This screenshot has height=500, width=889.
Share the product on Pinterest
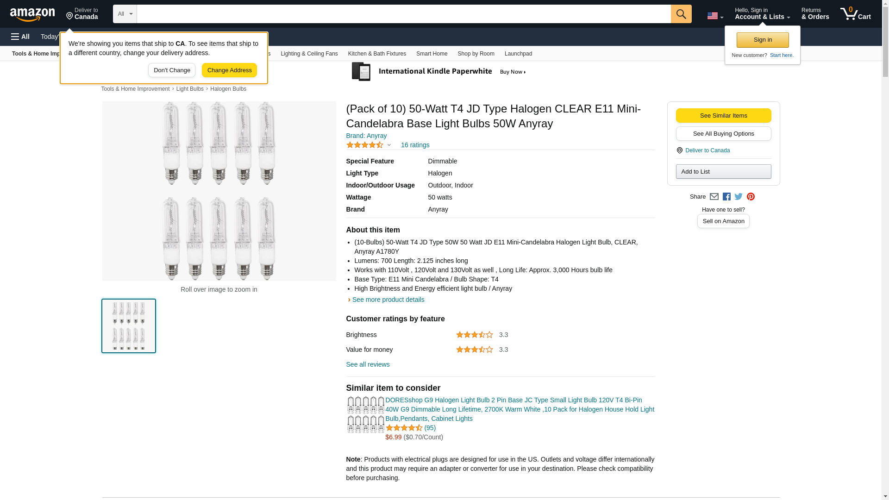click(751, 197)
